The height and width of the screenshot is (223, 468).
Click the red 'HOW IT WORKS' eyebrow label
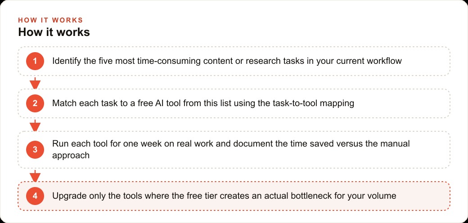(x=50, y=20)
